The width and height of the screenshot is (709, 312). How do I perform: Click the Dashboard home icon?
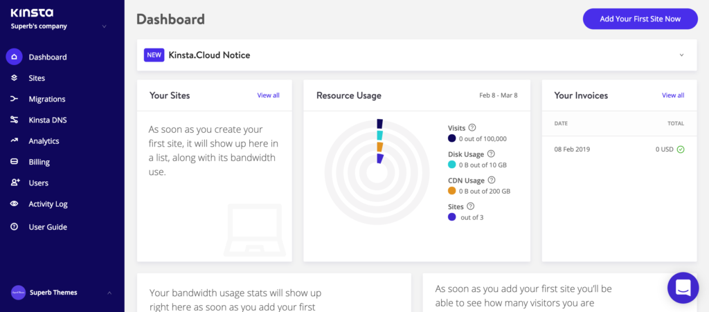[14, 57]
